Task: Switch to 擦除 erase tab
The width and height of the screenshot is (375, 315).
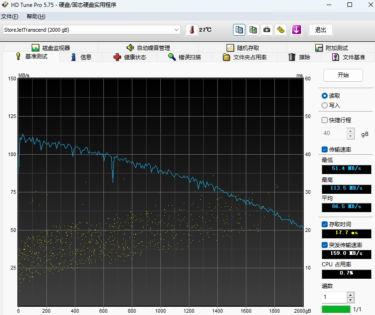Action: tap(300, 57)
